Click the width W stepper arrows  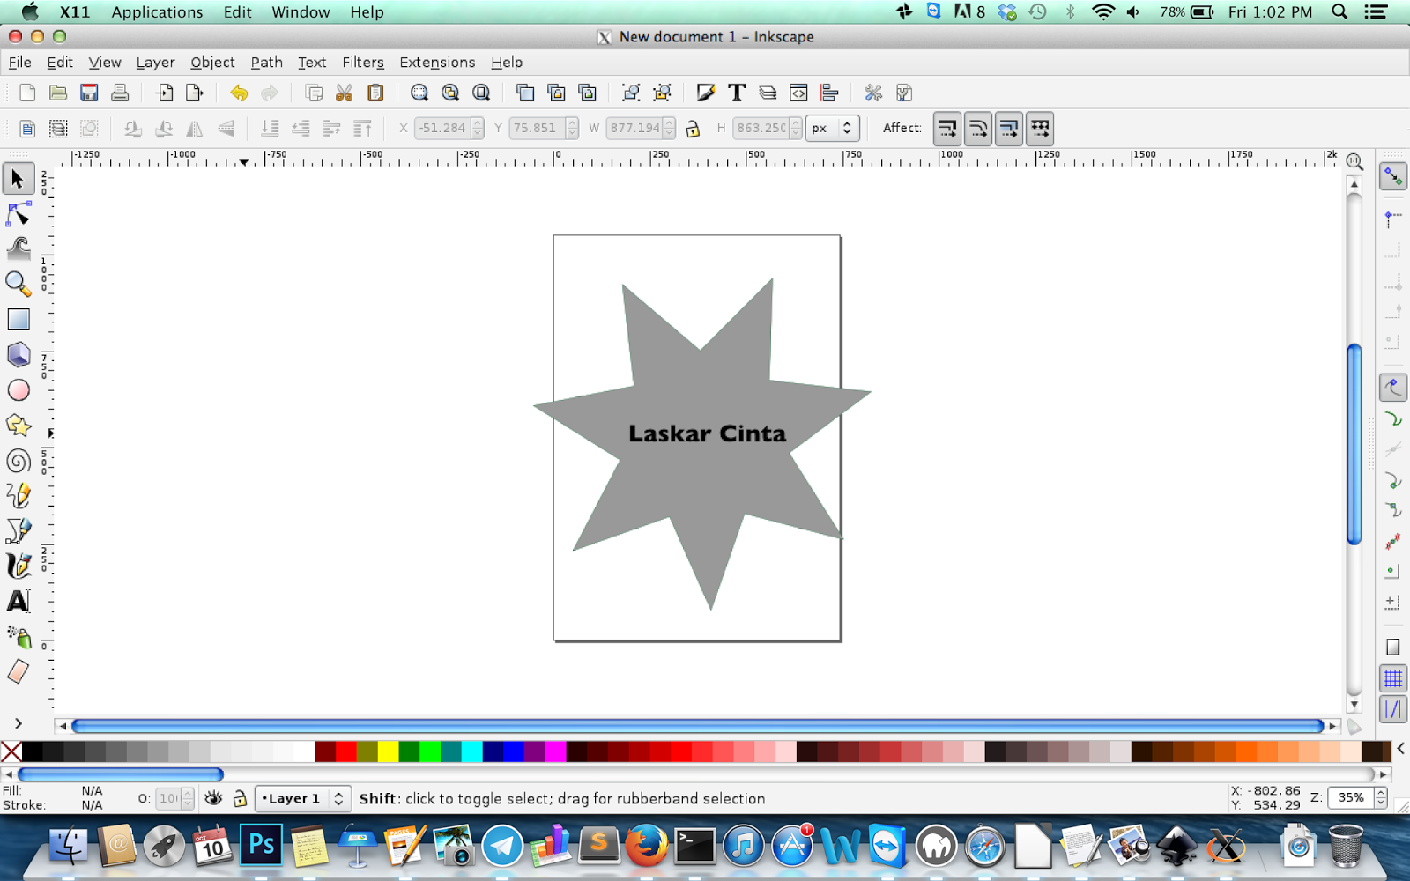[x=670, y=128]
